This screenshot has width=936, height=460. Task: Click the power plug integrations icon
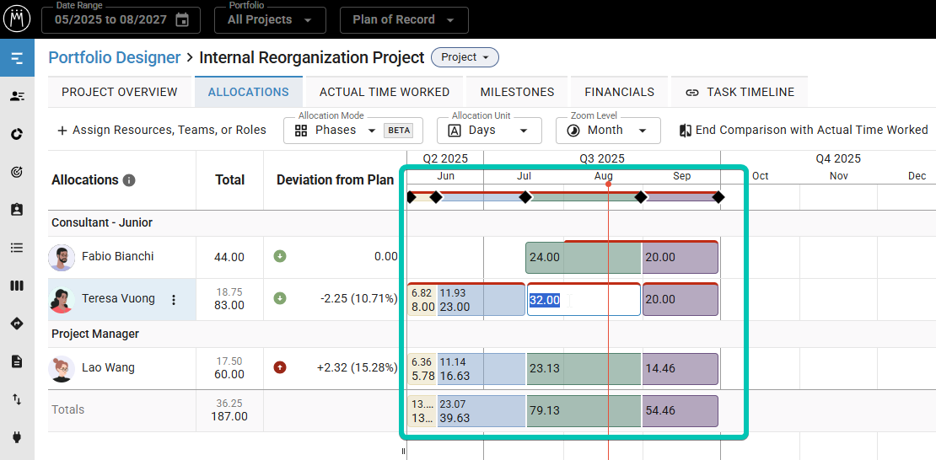click(x=17, y=436)
